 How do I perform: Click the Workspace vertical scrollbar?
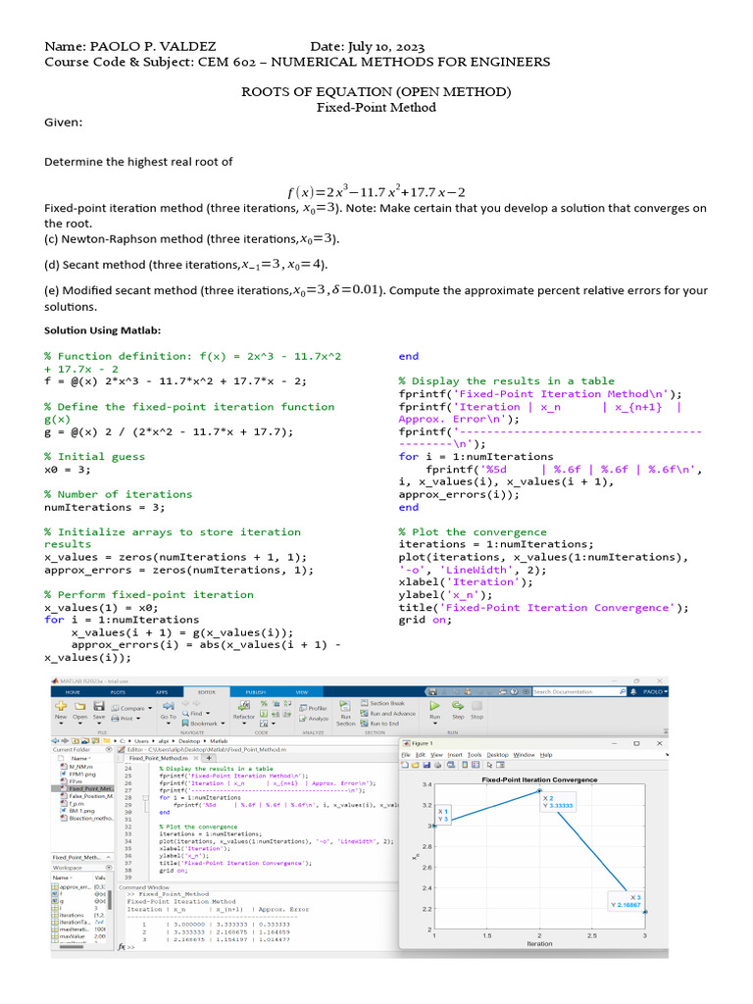pos(110,900)
